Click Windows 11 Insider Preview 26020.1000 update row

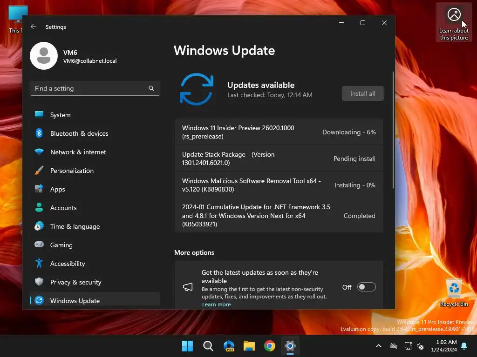[279, 132]
